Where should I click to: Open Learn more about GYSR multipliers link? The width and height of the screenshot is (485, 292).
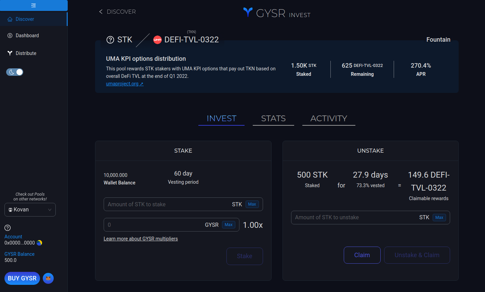[141, 239]
